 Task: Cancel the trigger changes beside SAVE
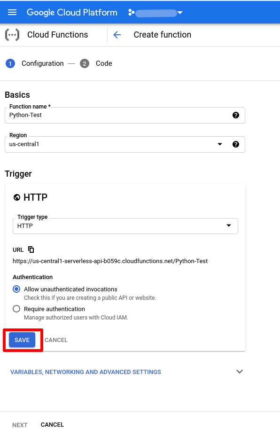click(x=56, y=340)
